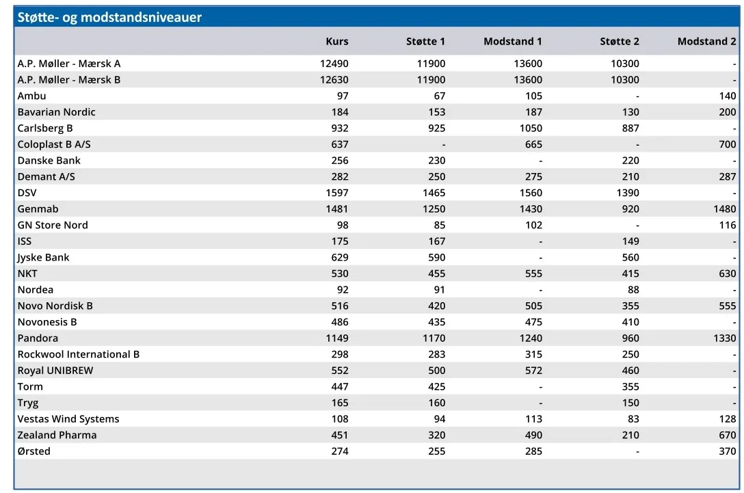Click the Pandora stock name

click(38, 338)
